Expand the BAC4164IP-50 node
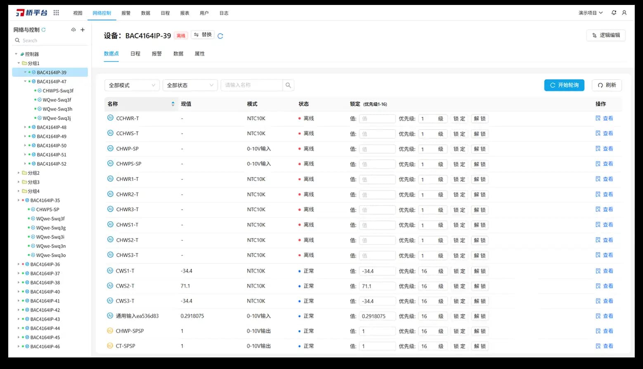 [25, 145]
